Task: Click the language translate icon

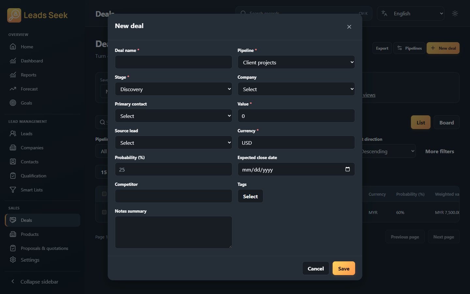Action: tap(384, 13)
